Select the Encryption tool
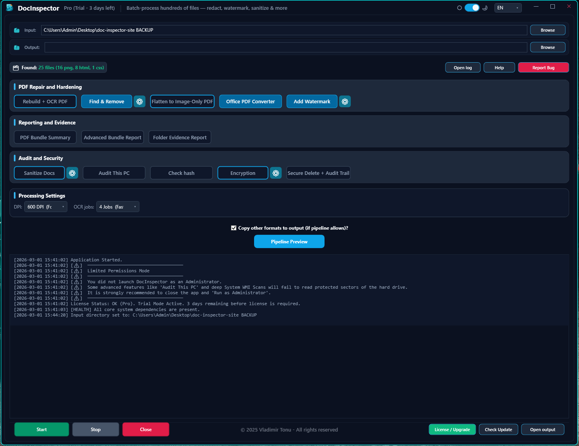 [243, 173]
